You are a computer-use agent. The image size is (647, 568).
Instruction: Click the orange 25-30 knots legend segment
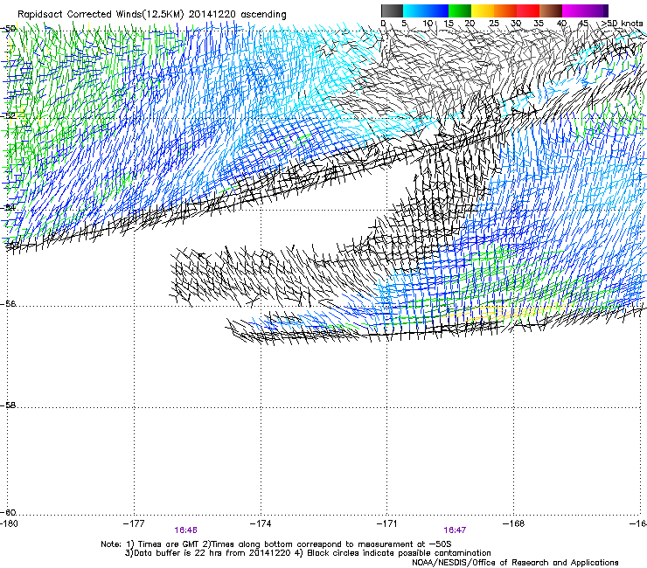(505, 10)
